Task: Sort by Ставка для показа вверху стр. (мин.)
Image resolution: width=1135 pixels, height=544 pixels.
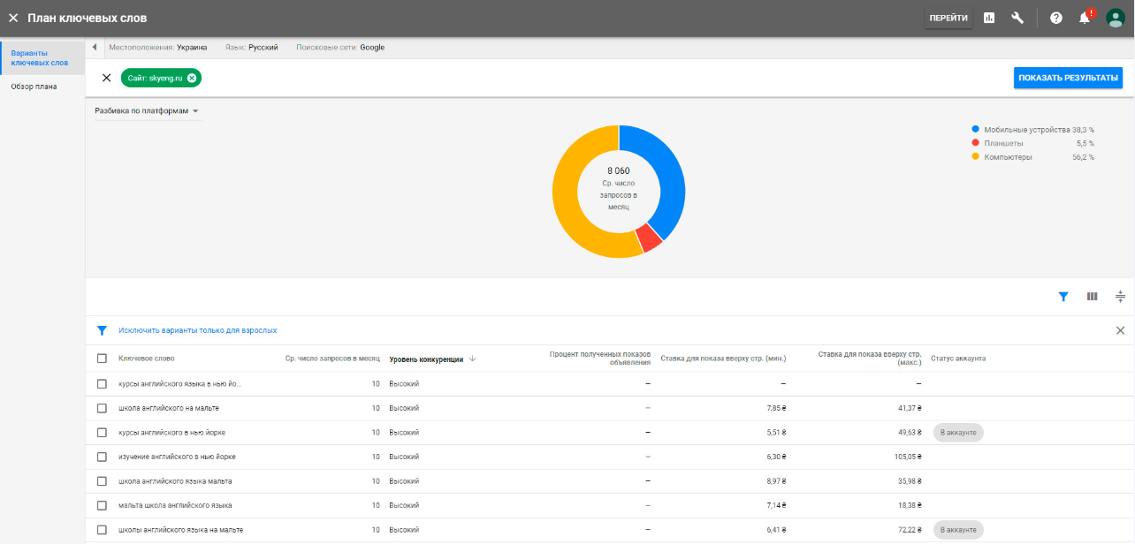Action: coord(723,359)
